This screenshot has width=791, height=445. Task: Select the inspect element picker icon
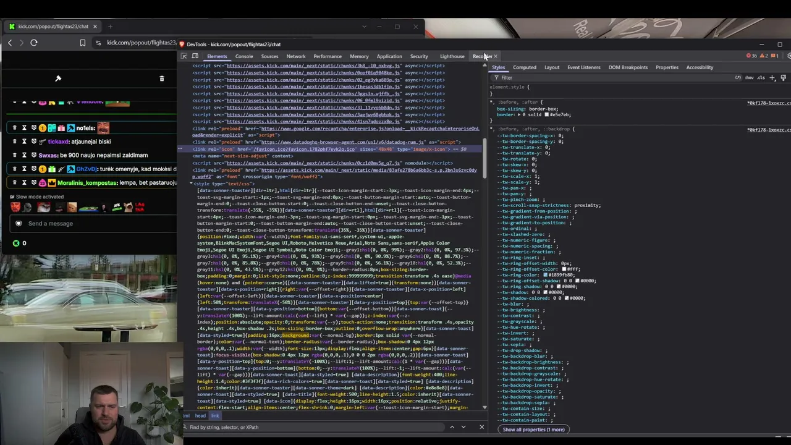(x=184, y=56)
